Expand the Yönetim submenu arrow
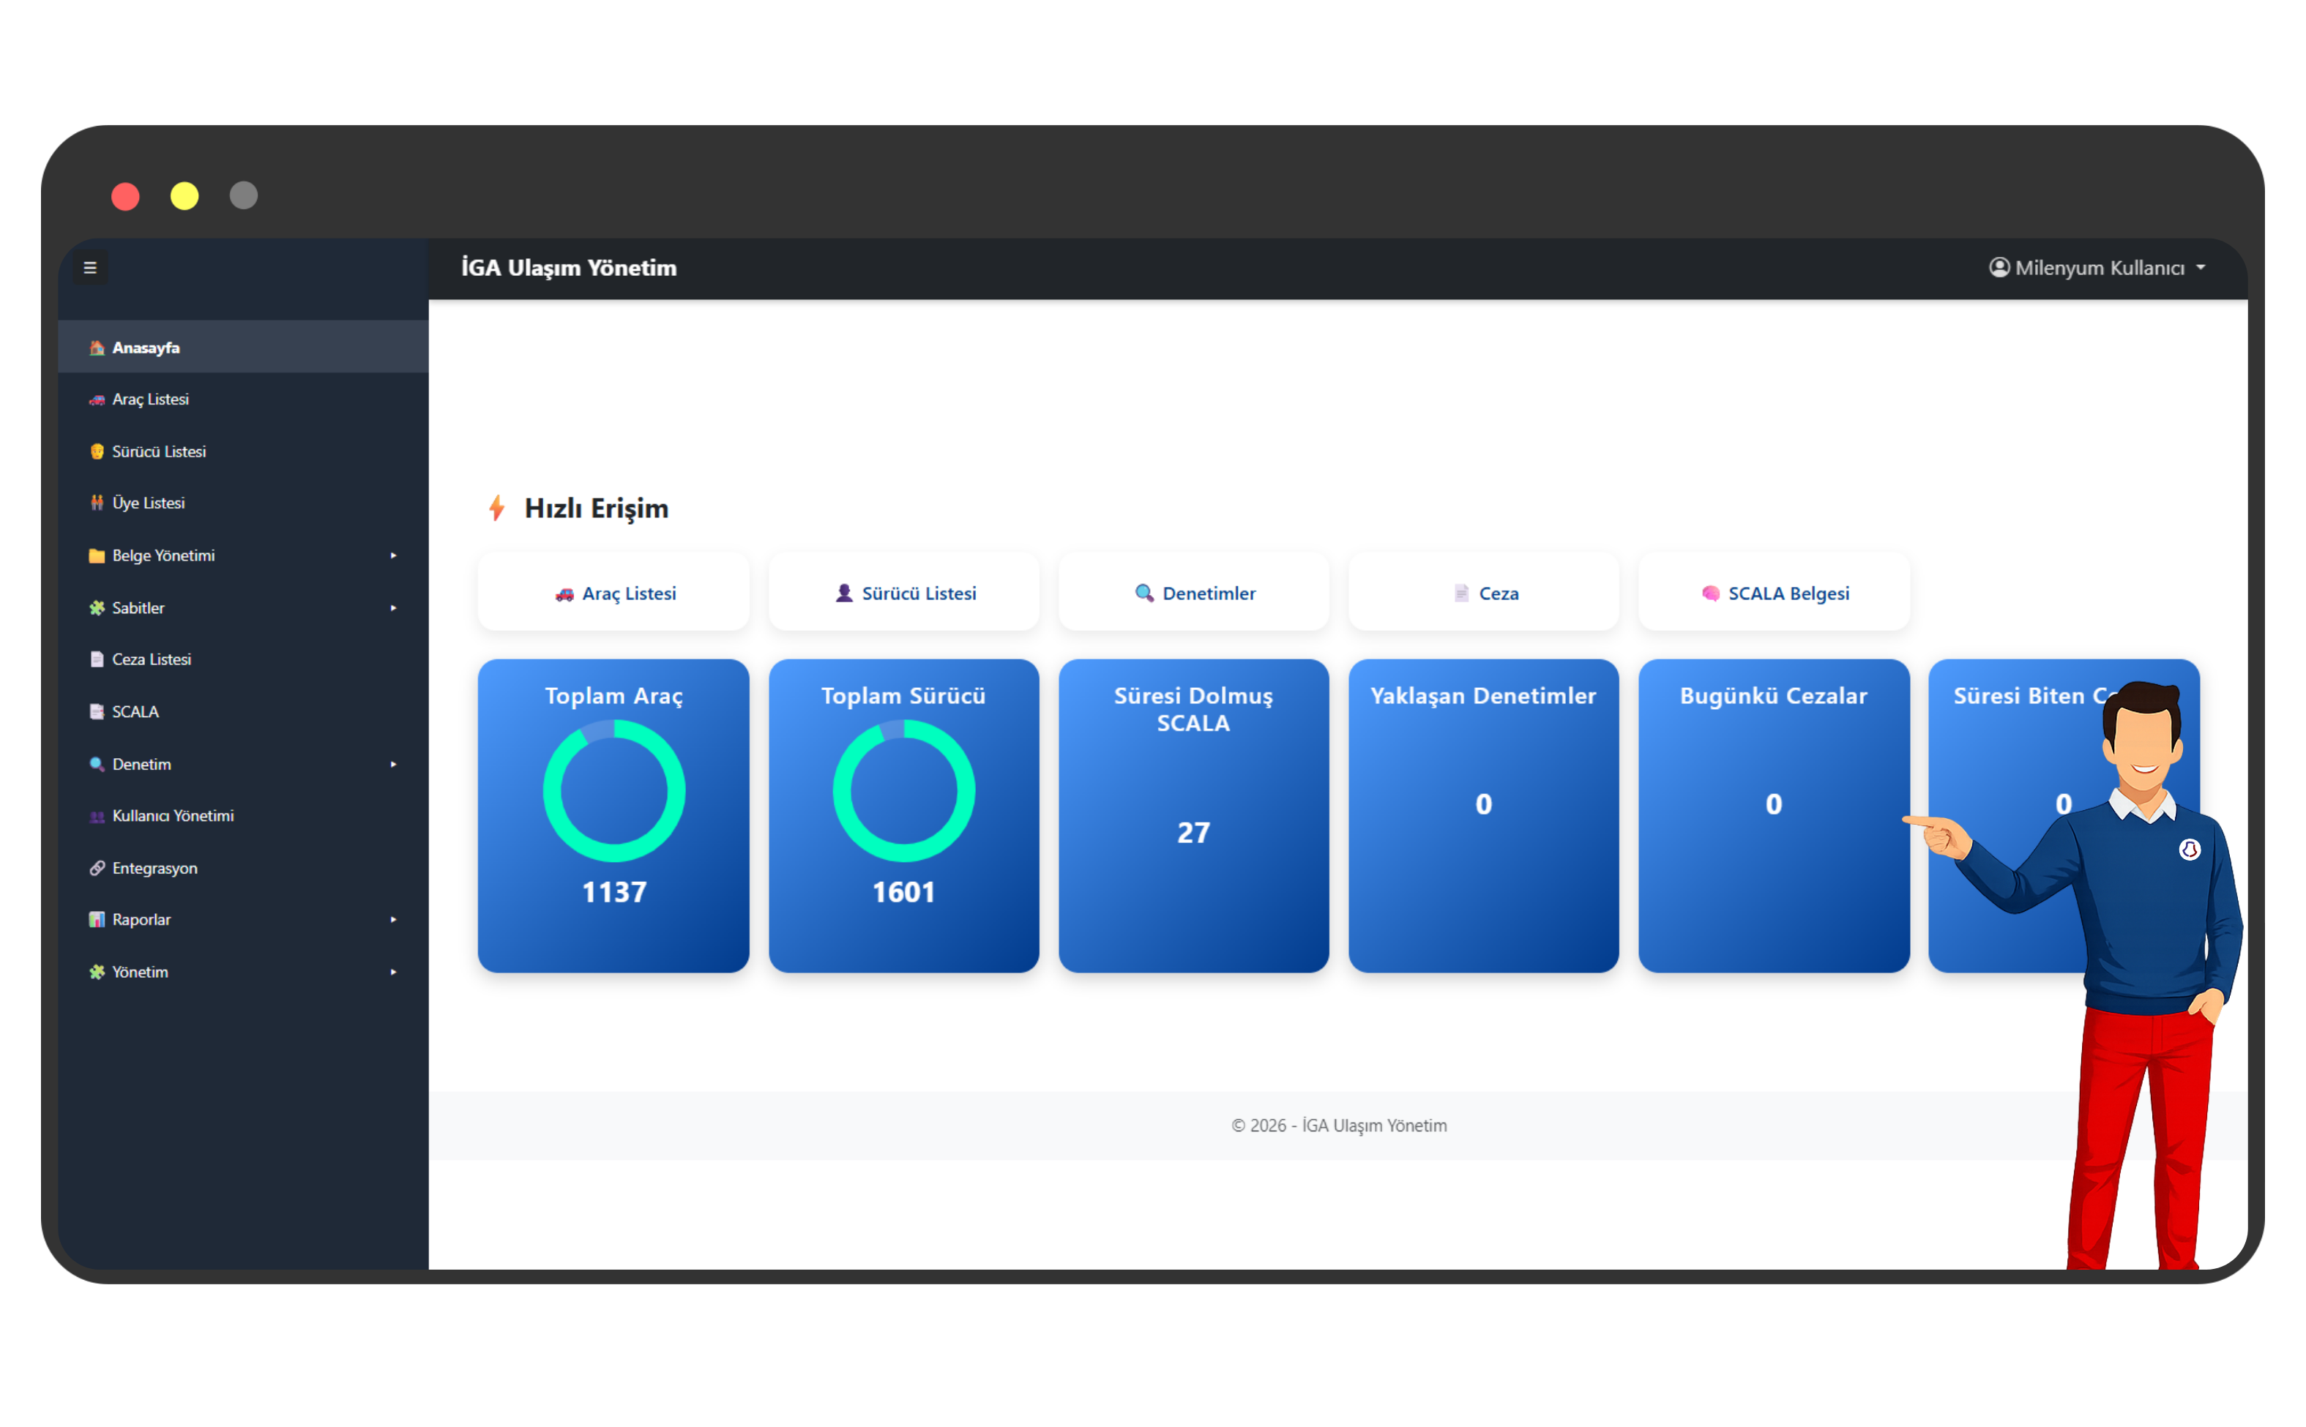This screenshot has width=2306, height=1427. 394,972
